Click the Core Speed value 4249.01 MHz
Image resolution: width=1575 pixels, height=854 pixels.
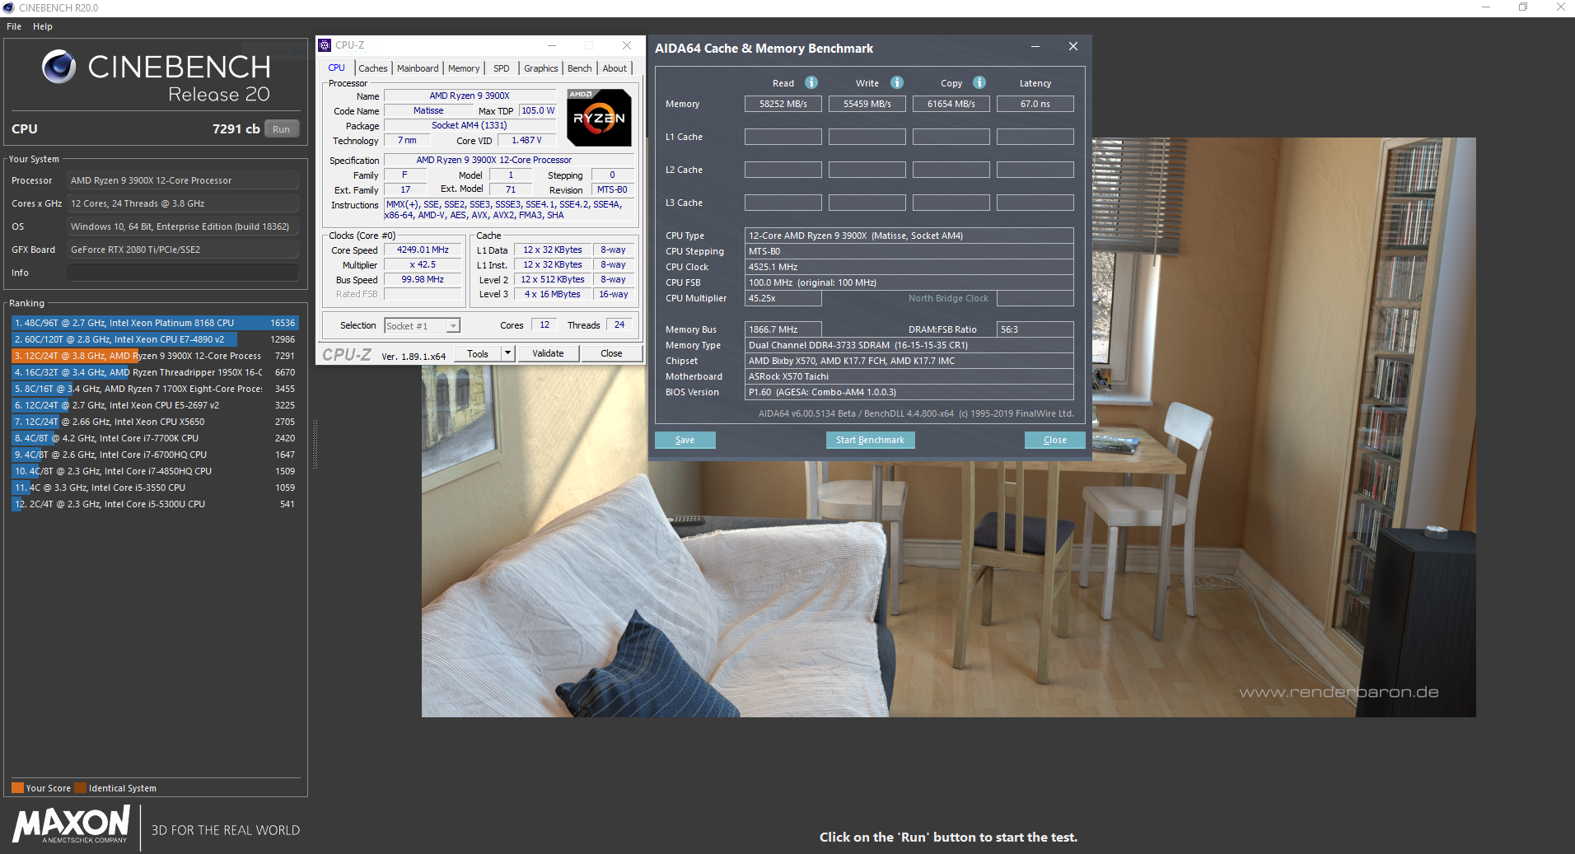[x=423, y=250]
